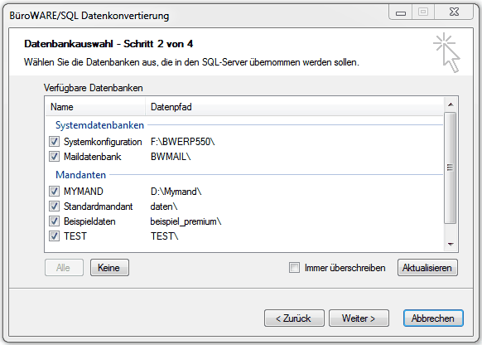Collapse the Mandanten group header

[80, 174]
